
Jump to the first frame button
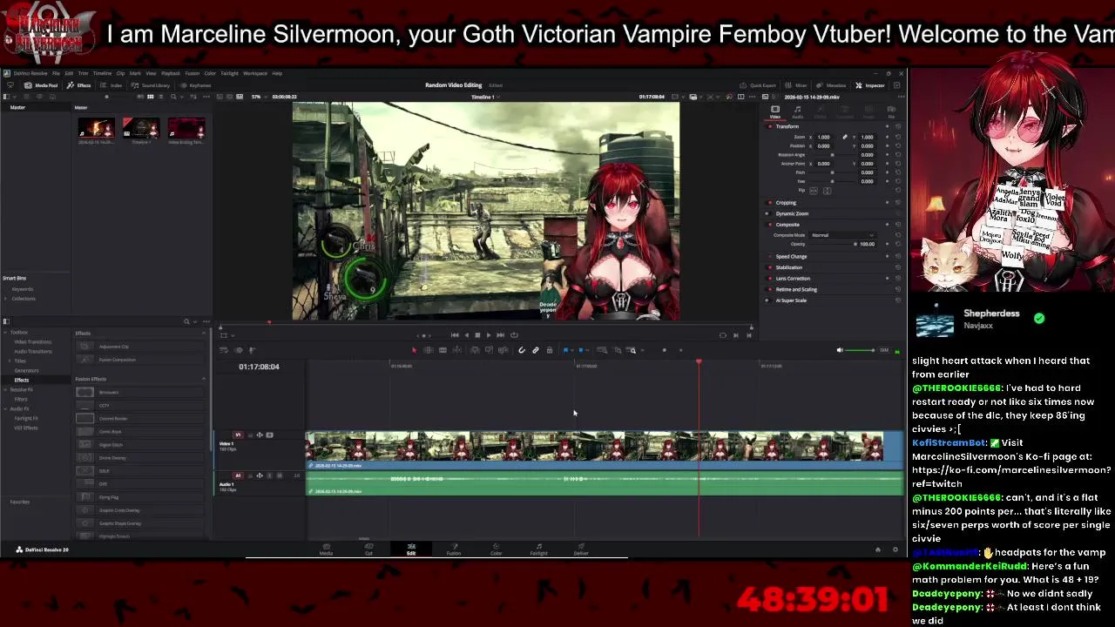pyautogui.click(x=454, y=335)
